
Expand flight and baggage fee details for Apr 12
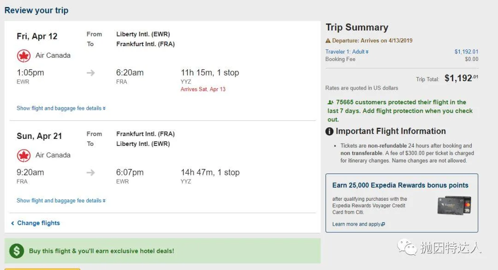pyautogui.click(x=61, y=108)
